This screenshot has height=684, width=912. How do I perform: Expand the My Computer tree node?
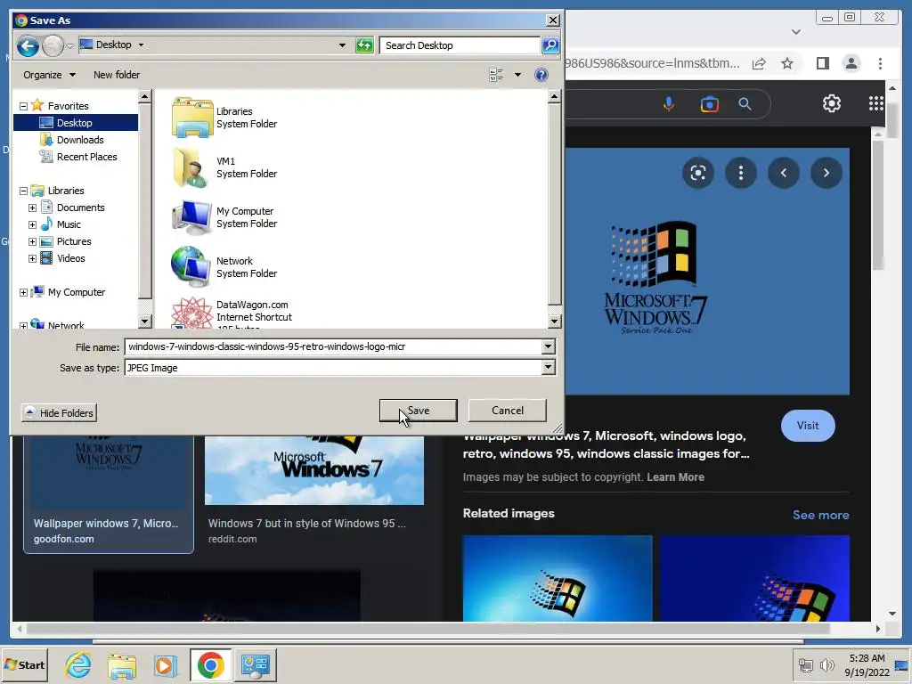pos(23,292)
